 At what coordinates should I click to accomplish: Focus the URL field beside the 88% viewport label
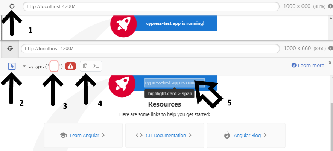click(151, 6)
